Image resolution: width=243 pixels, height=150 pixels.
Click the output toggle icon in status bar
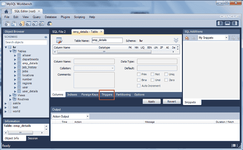234,146
